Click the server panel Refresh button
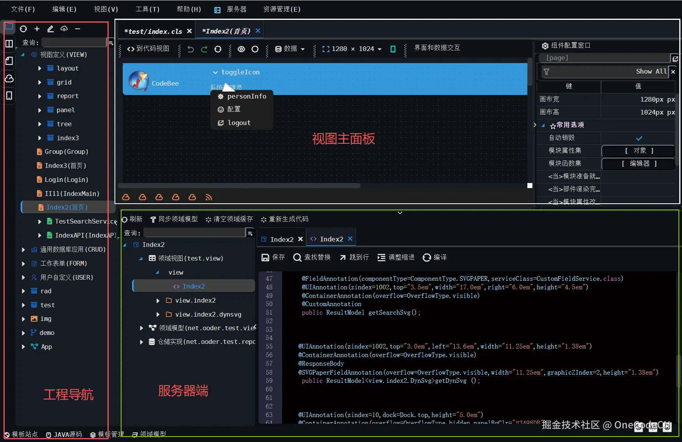 132,219
